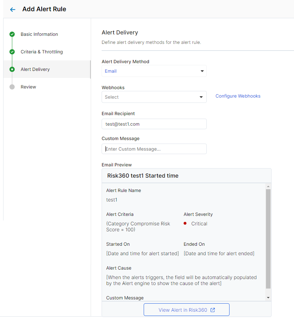This screenshot has height=324, width=294.
Task: Select the Basic Information step
Action: point(39,34)
